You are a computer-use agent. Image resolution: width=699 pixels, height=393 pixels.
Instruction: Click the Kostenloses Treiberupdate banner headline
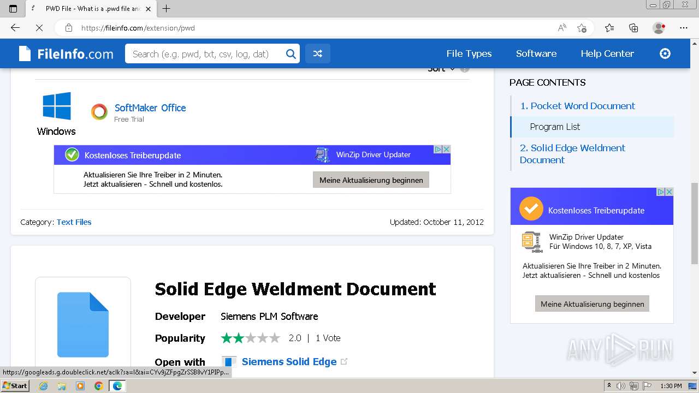pyautogui.click(x=133, y=155)
